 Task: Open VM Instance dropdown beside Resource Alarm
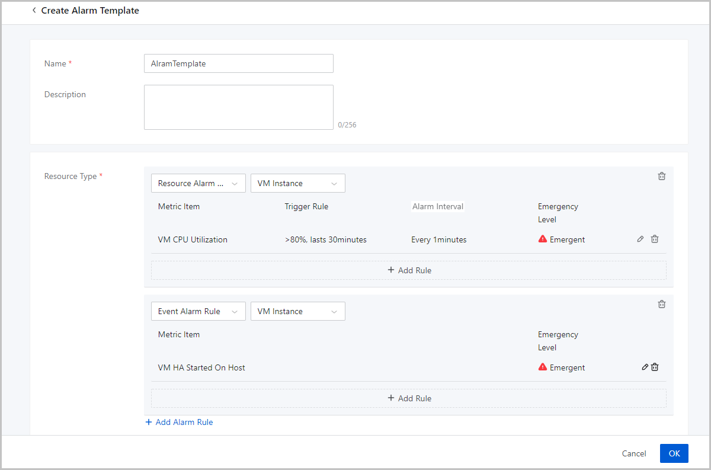tap(298, 183)
